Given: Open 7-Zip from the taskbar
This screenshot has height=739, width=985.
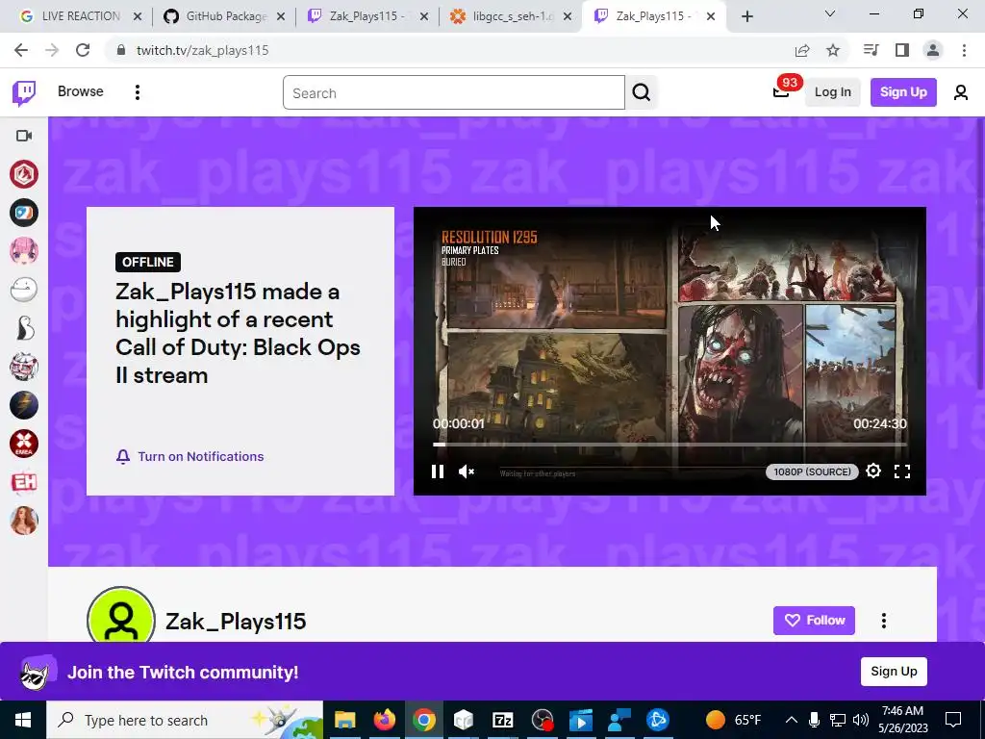Looking at the screenshot, I should [x=502, y=720].
